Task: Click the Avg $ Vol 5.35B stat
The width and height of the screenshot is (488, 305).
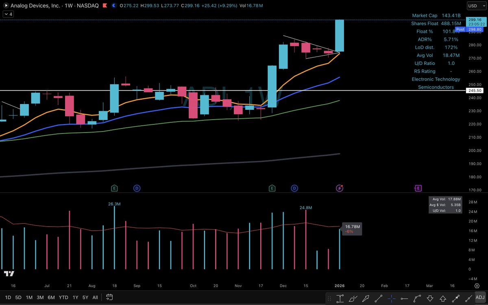Action: [446, 205]
